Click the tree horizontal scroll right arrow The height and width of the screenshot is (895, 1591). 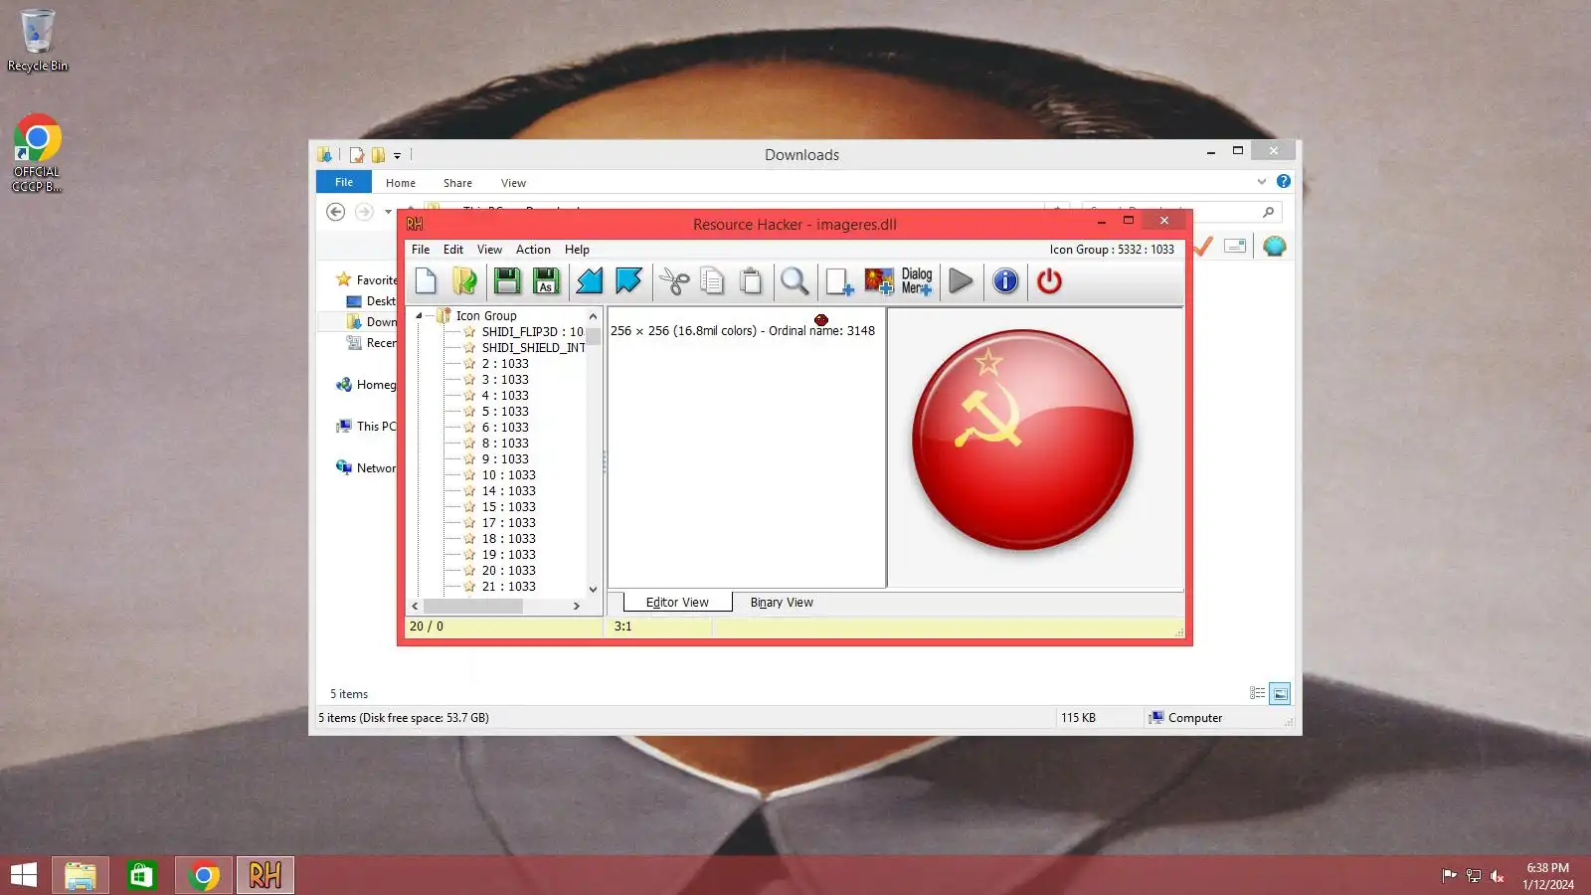pos(577,606)
